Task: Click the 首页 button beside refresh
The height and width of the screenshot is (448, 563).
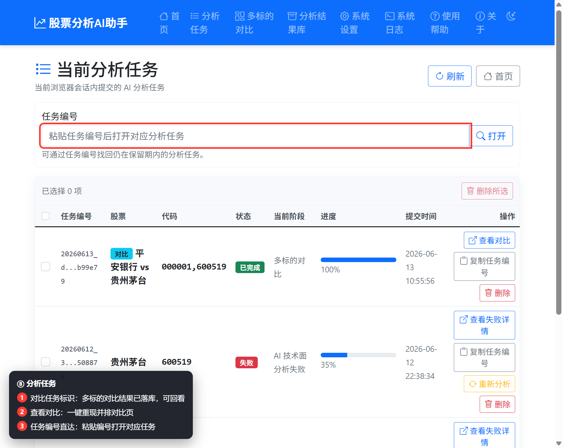Action: pyautogui.click(x=498, y=76)
